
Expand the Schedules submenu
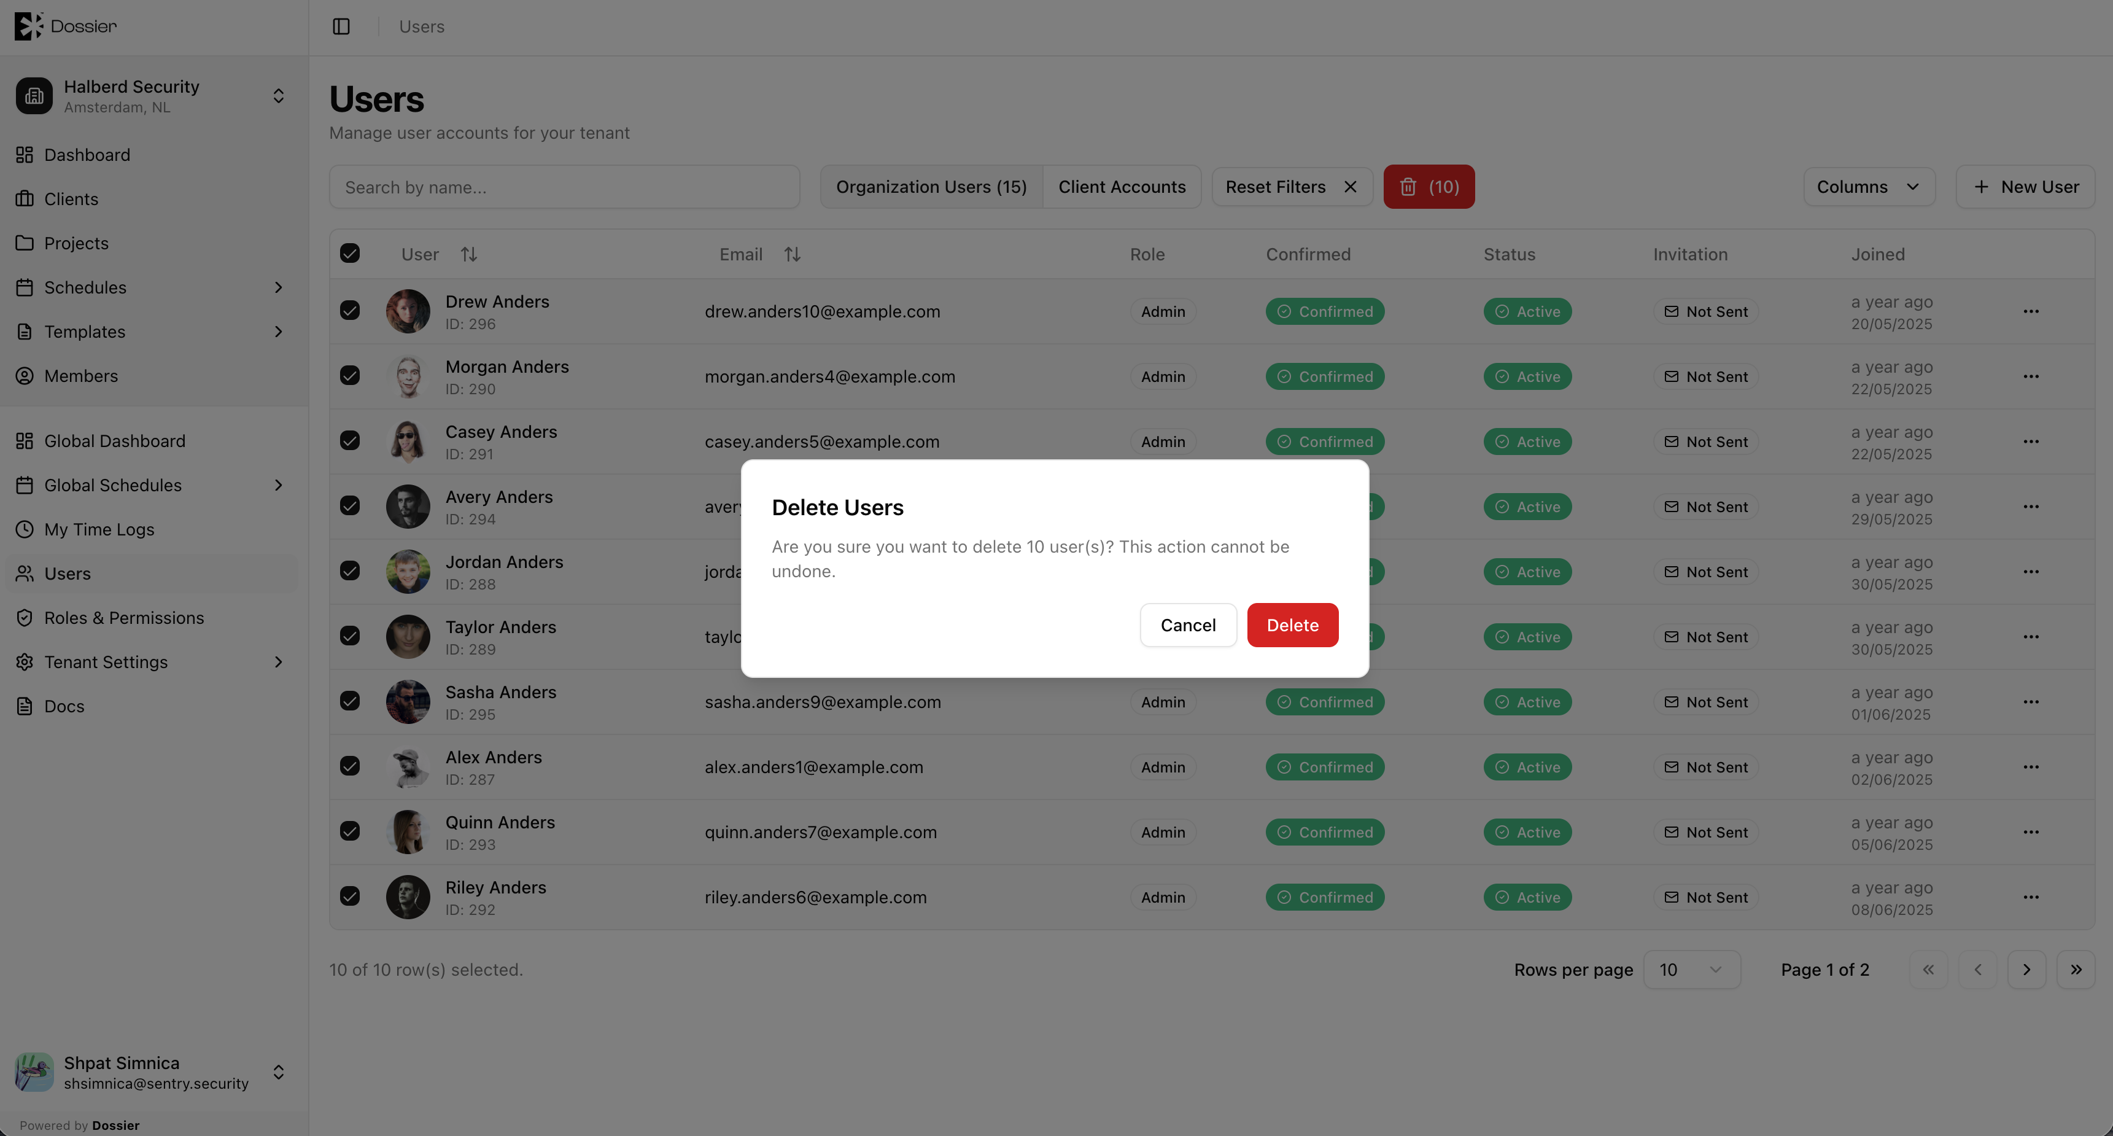[x=278, y=288]
